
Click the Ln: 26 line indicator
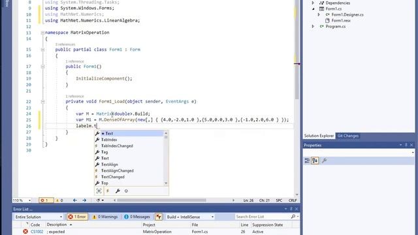[248, 200]
